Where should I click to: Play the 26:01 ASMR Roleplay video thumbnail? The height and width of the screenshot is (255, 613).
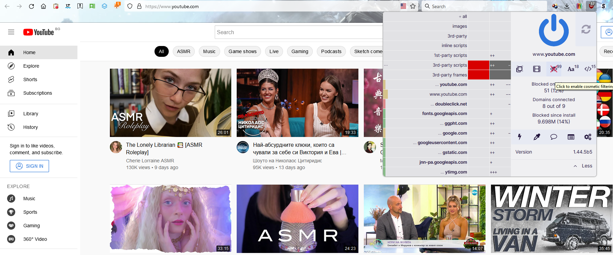170,103
